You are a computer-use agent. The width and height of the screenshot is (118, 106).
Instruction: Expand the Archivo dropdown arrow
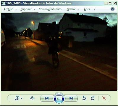16,9
